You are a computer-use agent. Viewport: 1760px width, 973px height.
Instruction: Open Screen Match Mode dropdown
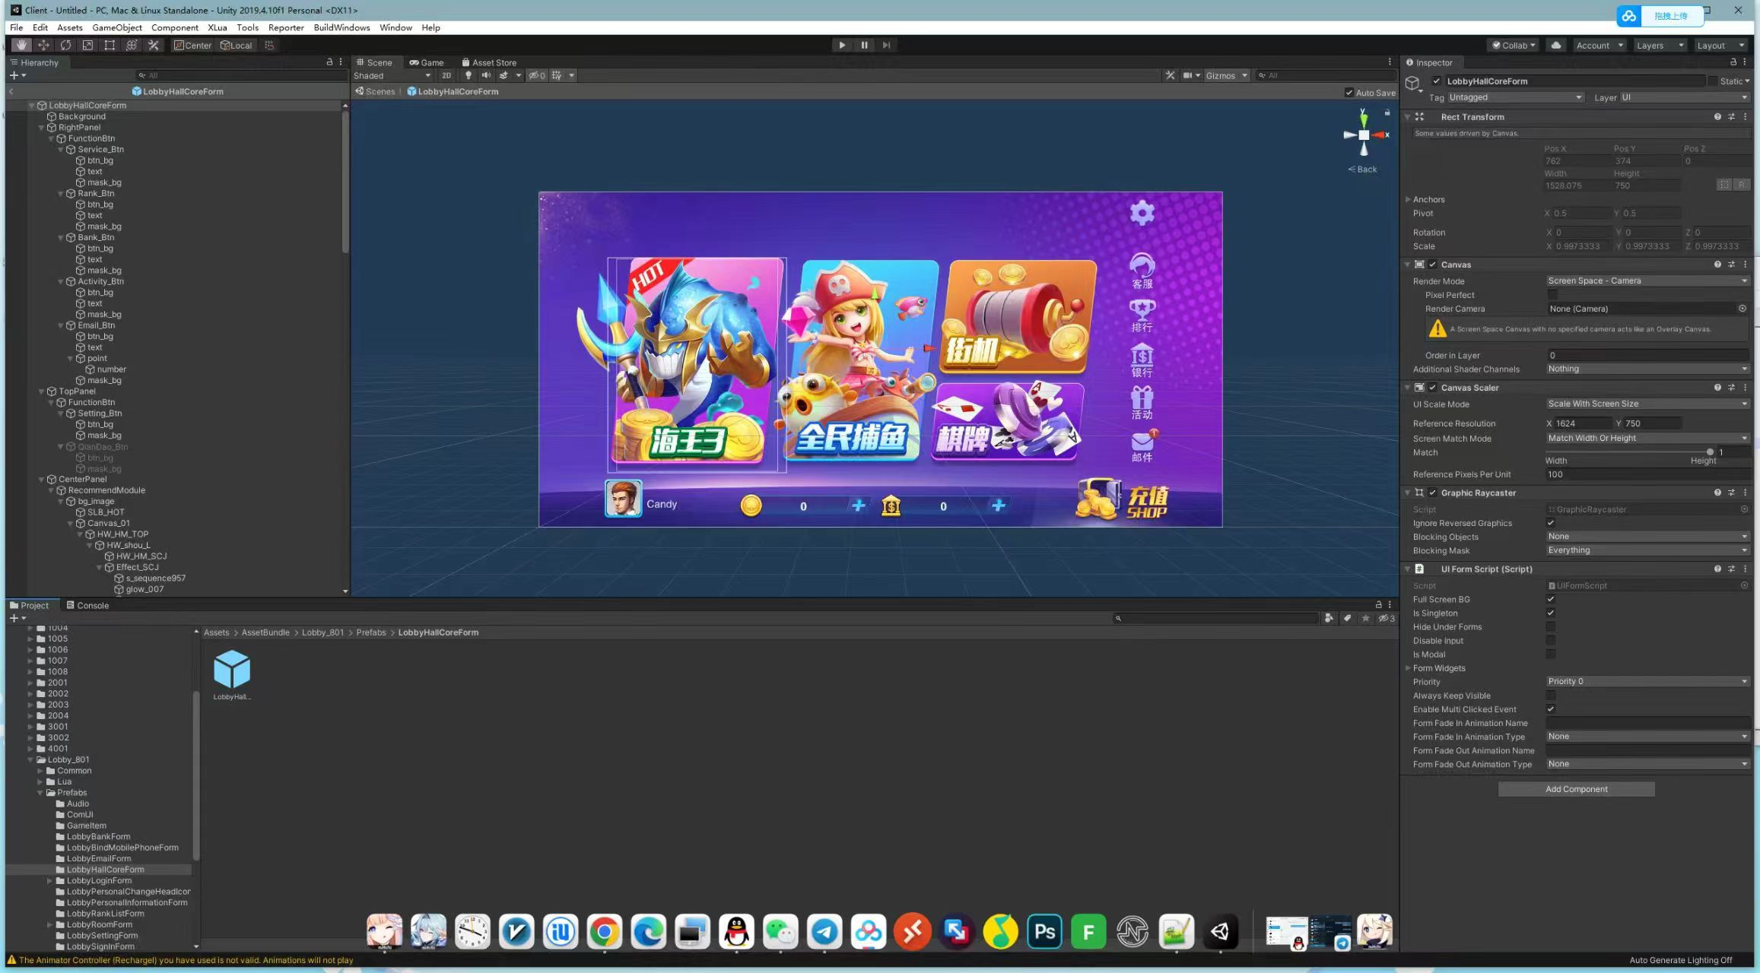(x=1643, y=437)
